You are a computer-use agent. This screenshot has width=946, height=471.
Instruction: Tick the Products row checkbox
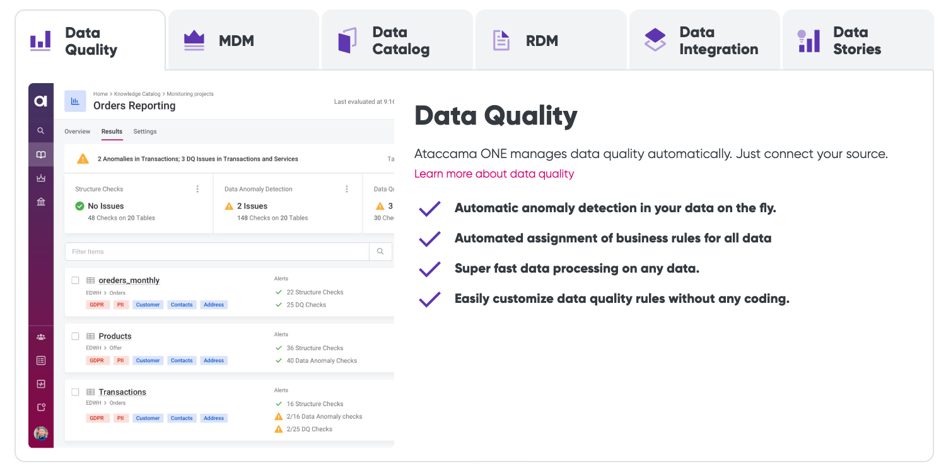click(x=75, y=336)
